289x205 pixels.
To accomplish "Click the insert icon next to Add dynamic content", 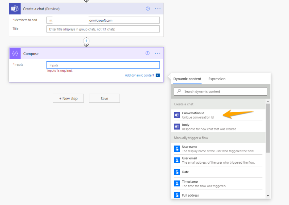I will tap(157, 75).
